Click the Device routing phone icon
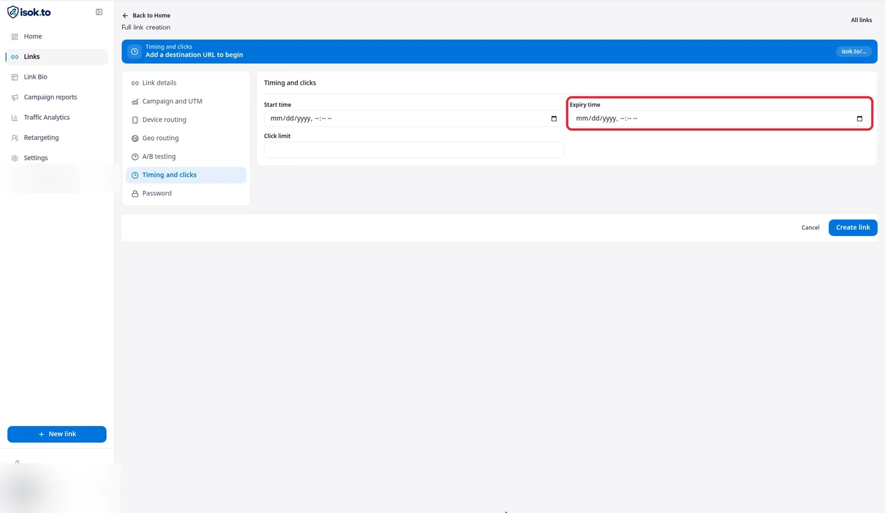The image size is (885, 513). point(135,120)
